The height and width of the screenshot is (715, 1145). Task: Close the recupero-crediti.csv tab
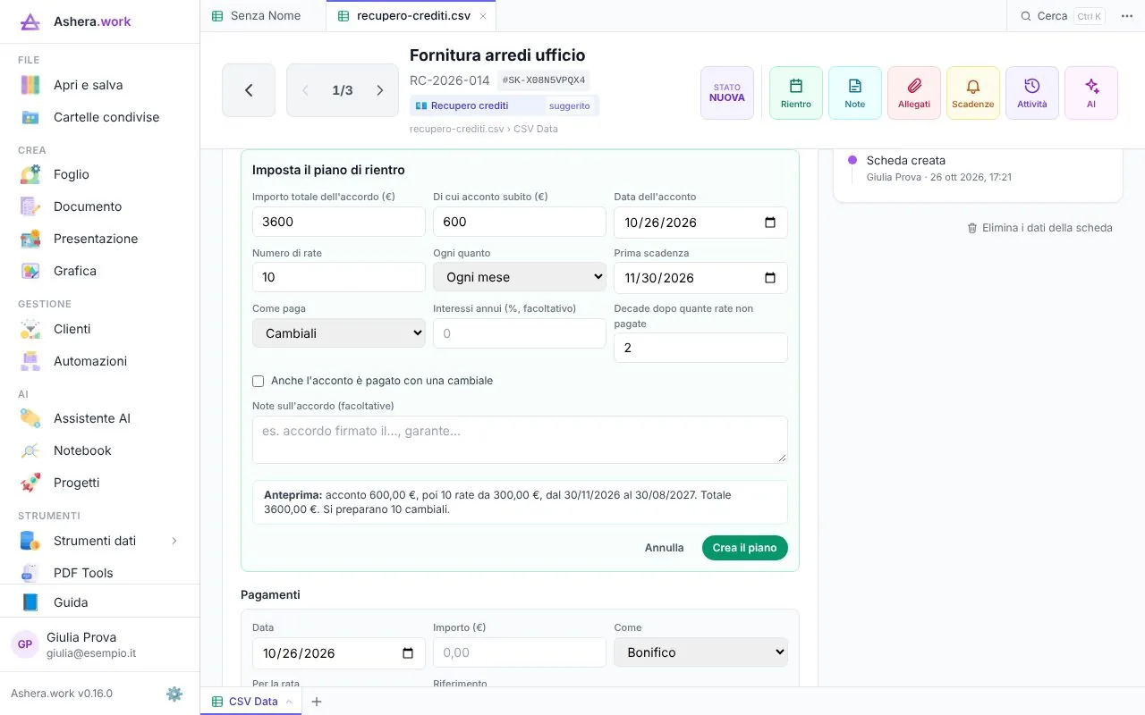pyautogui.click(x=483, y=16)
